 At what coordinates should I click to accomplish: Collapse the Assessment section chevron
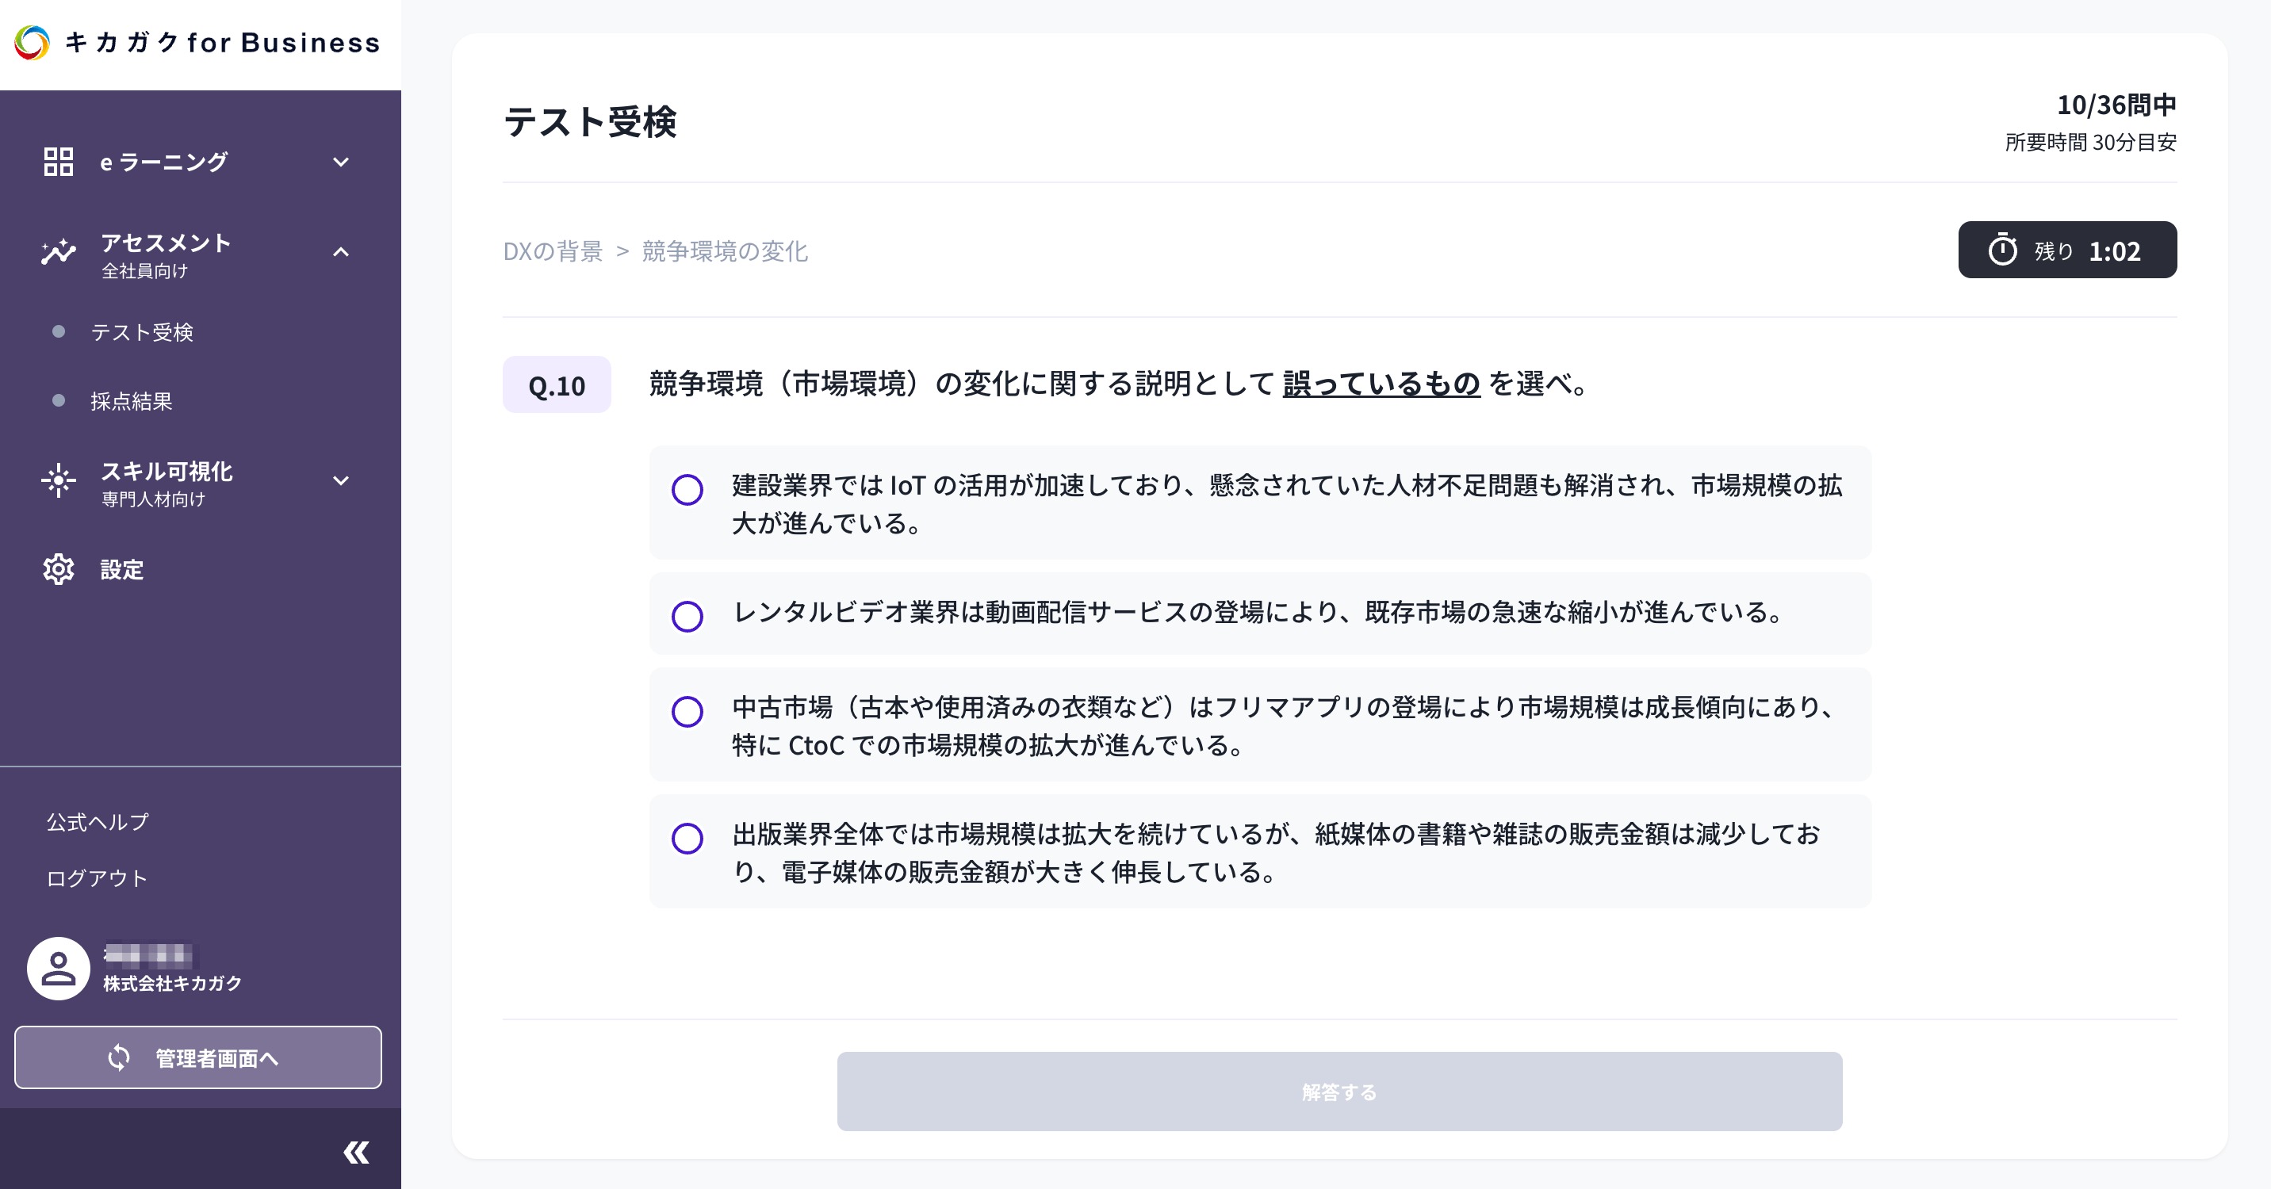[x=341, y=253]
